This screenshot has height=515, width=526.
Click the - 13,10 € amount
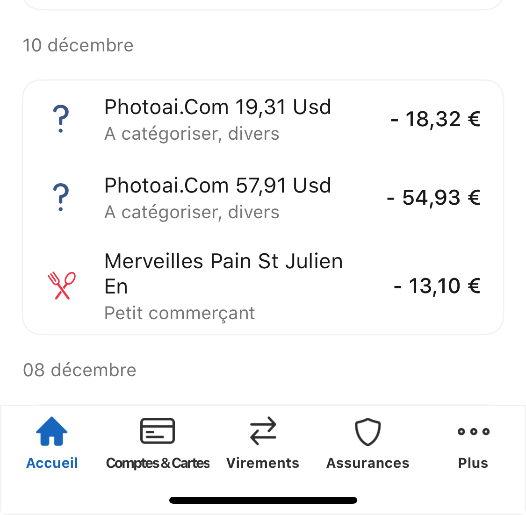(437, 286)
